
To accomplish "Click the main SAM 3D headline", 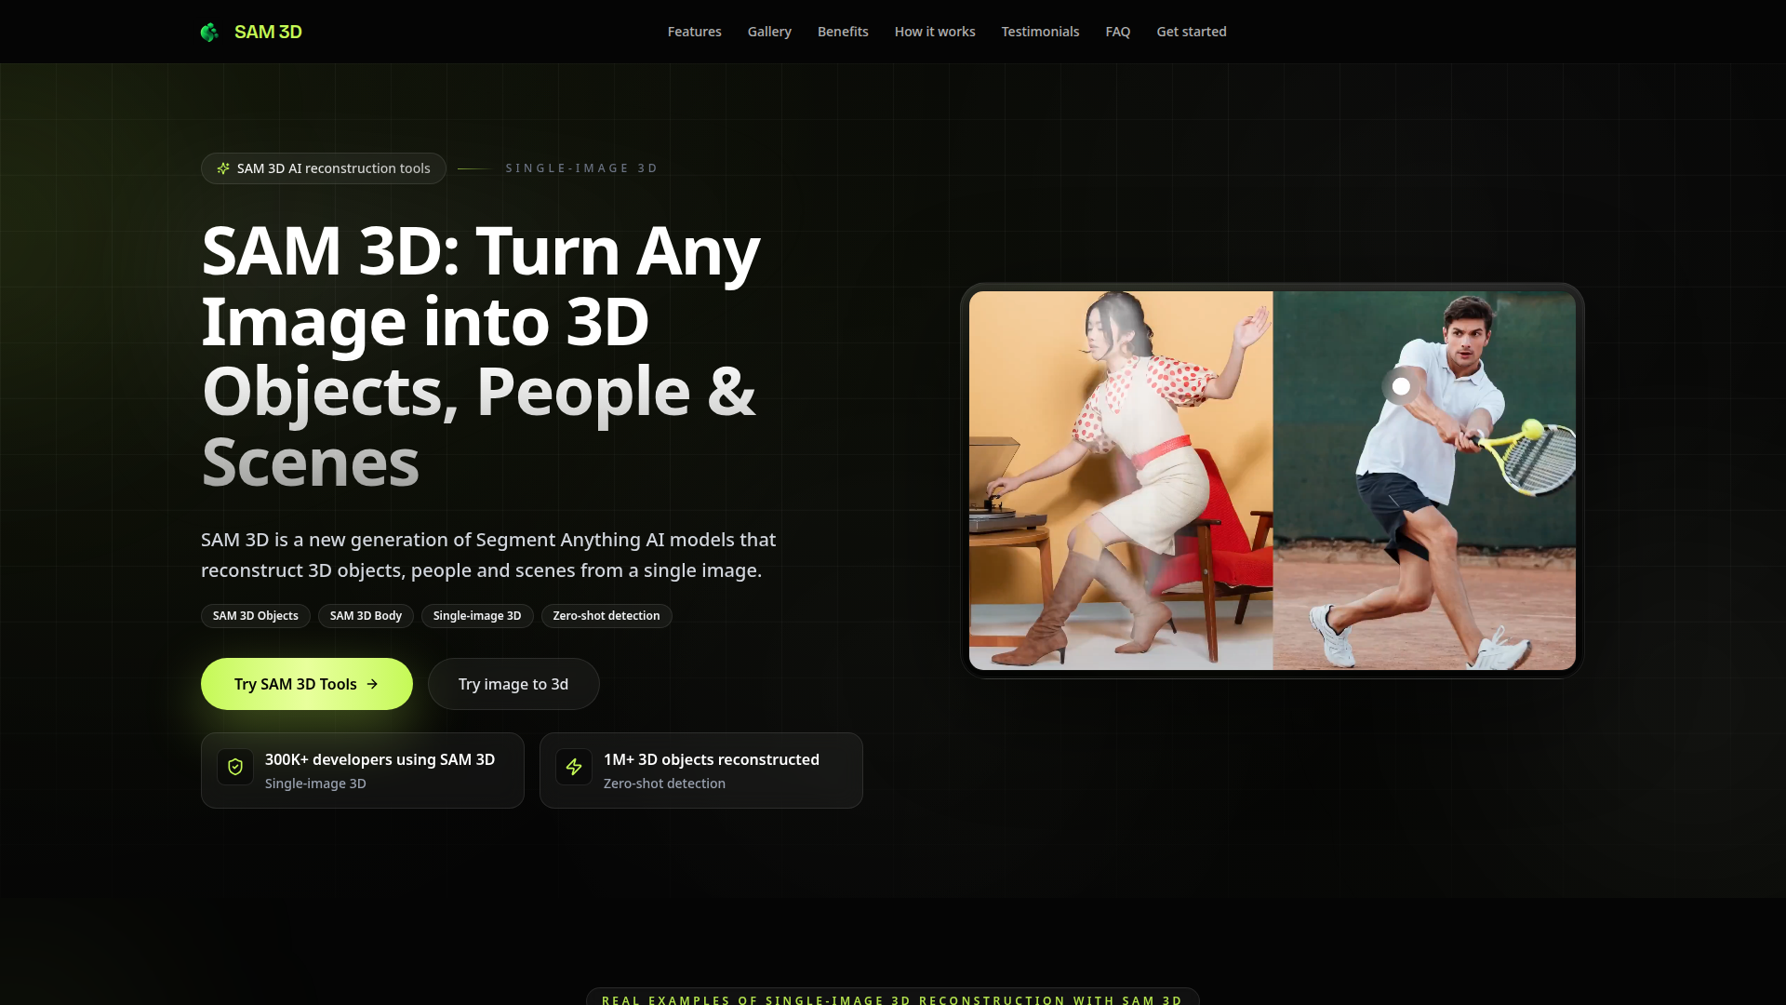I will (482, 355).
